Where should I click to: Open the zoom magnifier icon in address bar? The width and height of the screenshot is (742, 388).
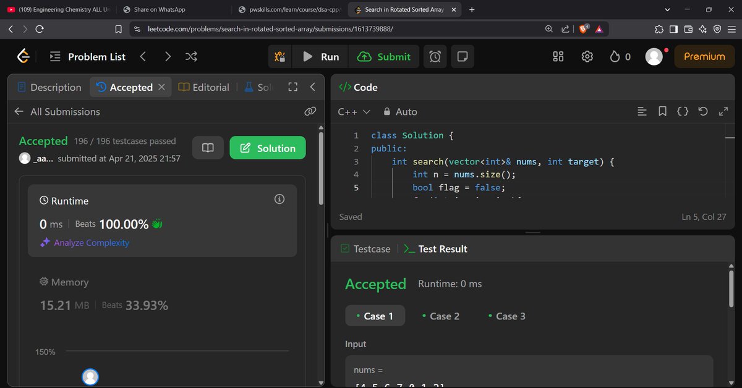pos(548,29)
